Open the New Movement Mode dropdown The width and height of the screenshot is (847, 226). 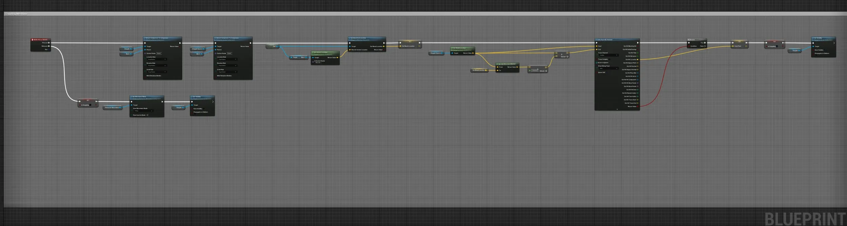tap(144, 111)
